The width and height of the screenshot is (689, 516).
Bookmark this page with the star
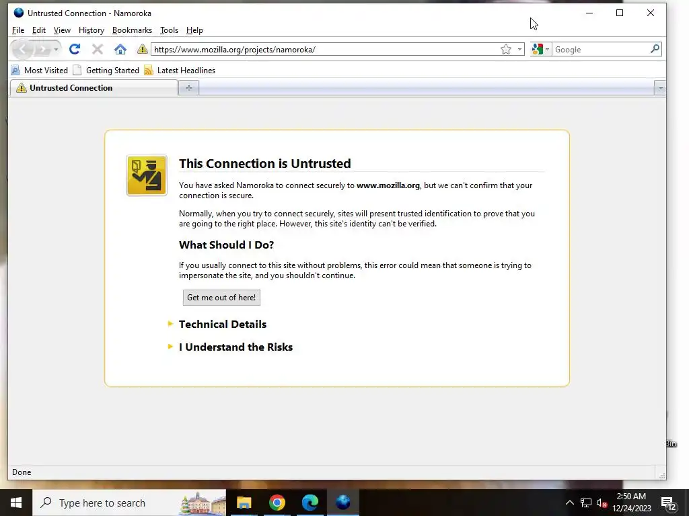click(506, 50)
